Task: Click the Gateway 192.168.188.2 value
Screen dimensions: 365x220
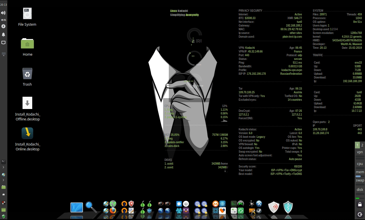Action: (294, 25)
